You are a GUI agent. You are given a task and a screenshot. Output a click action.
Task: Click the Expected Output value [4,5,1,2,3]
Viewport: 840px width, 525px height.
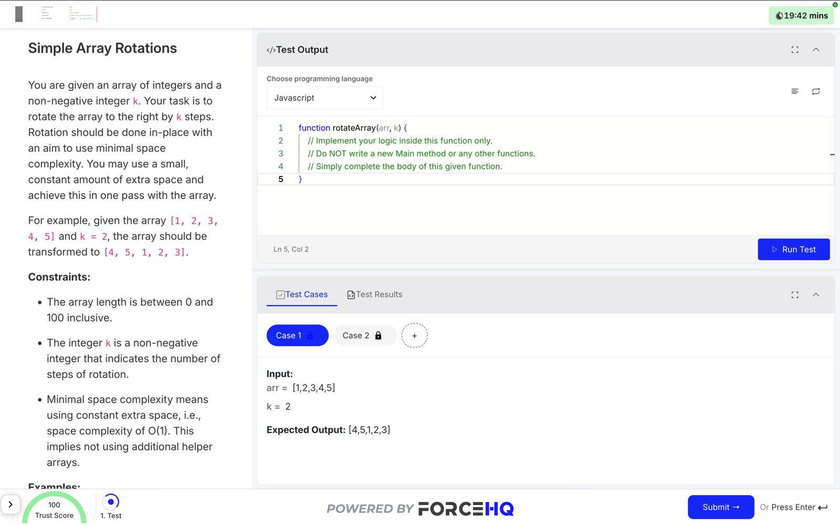[369, 430]
